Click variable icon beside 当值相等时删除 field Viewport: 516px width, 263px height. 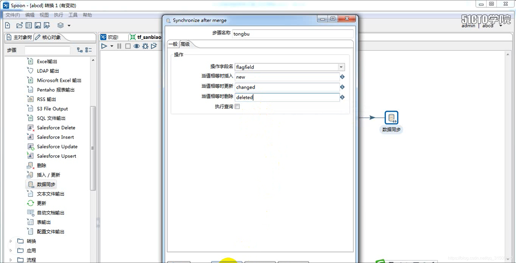pyautogui.click(x=342, y=97)
